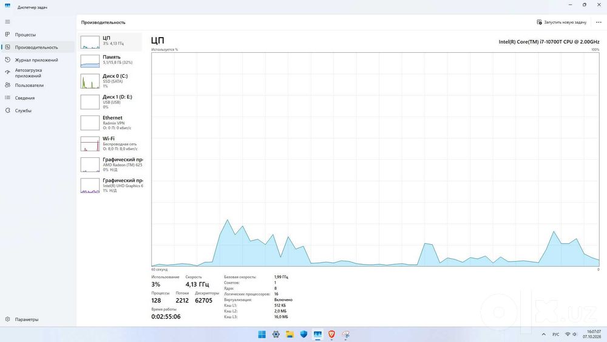Screen dimensions: 607x342
Task: Select Диск 1 (D: E:) item
Action: point(111,102)
